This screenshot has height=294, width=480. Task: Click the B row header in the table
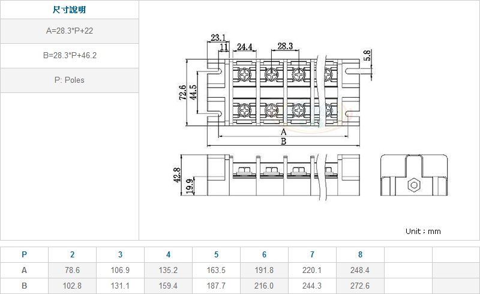[x=24, y=286]
